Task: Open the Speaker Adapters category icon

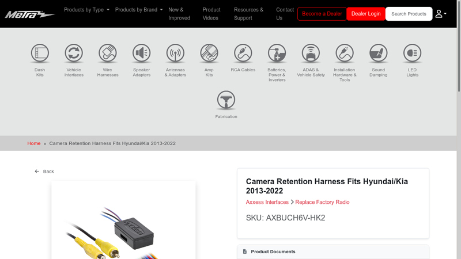Action: click(141, 53)
